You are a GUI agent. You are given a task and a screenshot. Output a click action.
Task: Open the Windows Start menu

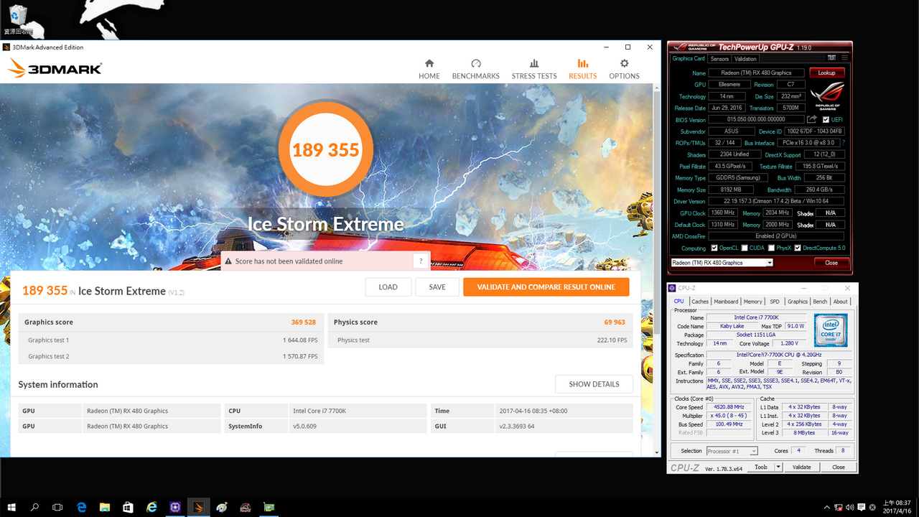(x=11, y=507)
